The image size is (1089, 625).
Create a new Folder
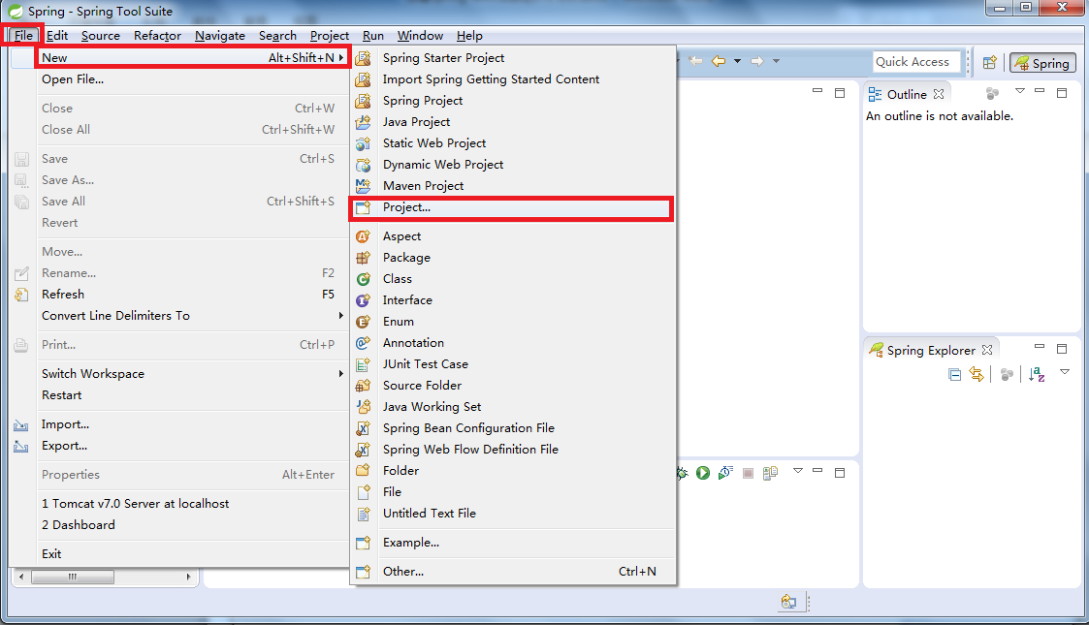[512, 471]
